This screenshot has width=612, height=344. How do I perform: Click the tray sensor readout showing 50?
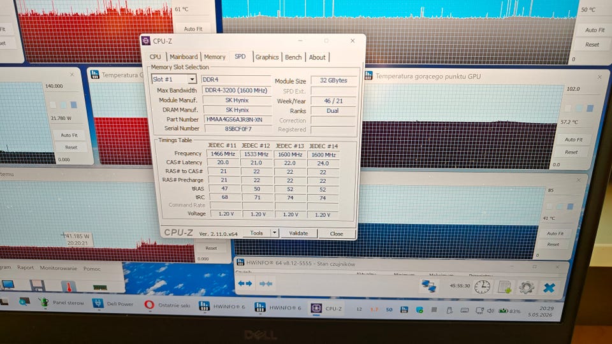[x=389, y=310]
